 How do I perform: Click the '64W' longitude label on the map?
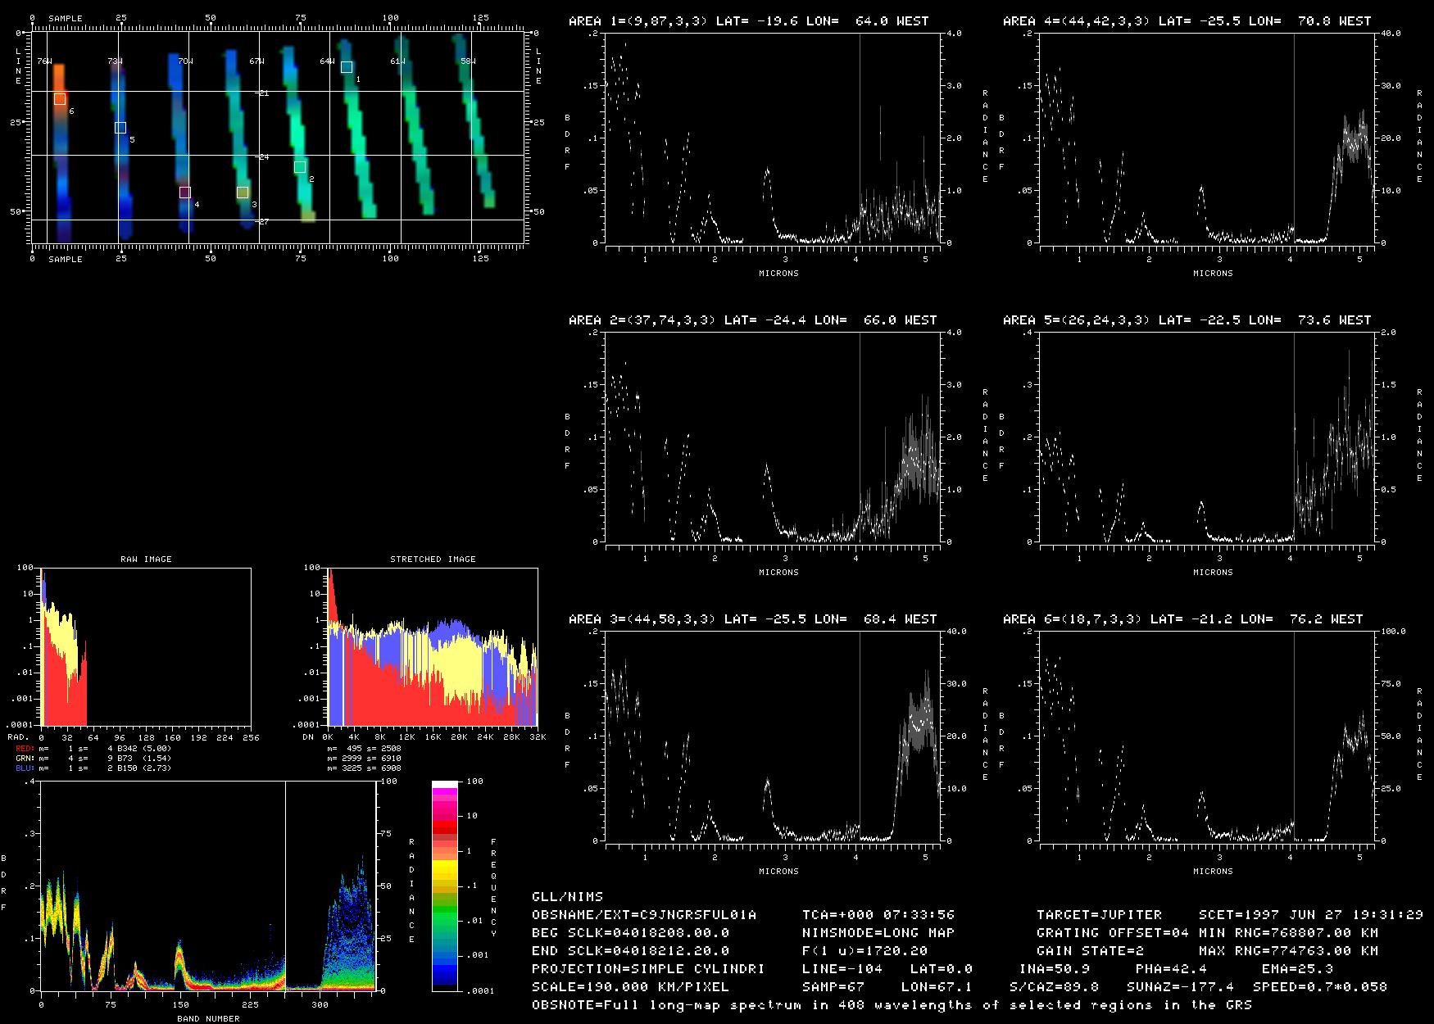(x=327, y=61)
